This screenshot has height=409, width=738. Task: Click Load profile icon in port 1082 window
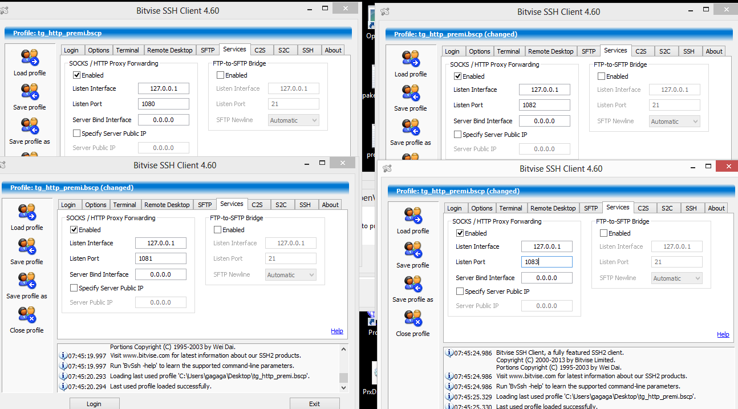[x=411, y=59]
